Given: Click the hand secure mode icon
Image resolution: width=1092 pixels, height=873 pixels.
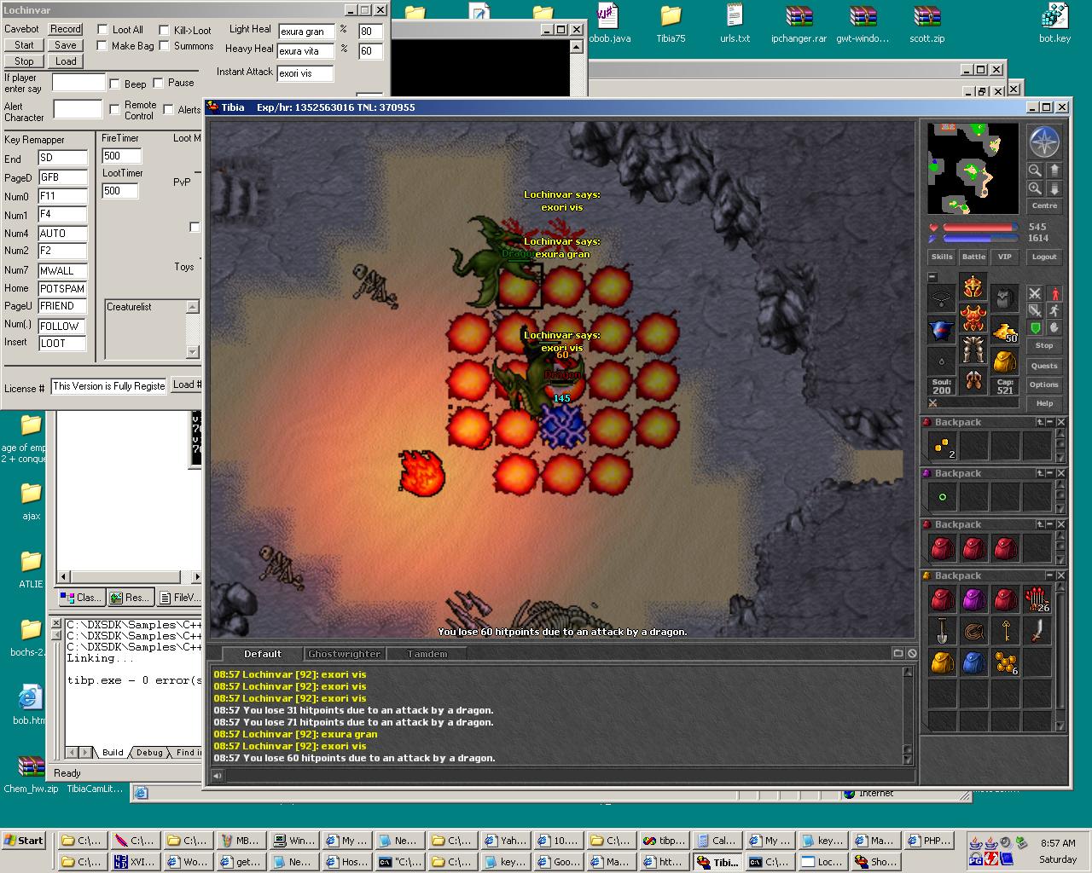Looking at the screenshot, I should [1054, 328].
